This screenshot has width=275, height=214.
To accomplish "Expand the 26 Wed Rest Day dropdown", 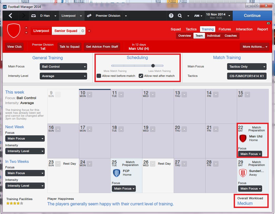I will [153, 164].
